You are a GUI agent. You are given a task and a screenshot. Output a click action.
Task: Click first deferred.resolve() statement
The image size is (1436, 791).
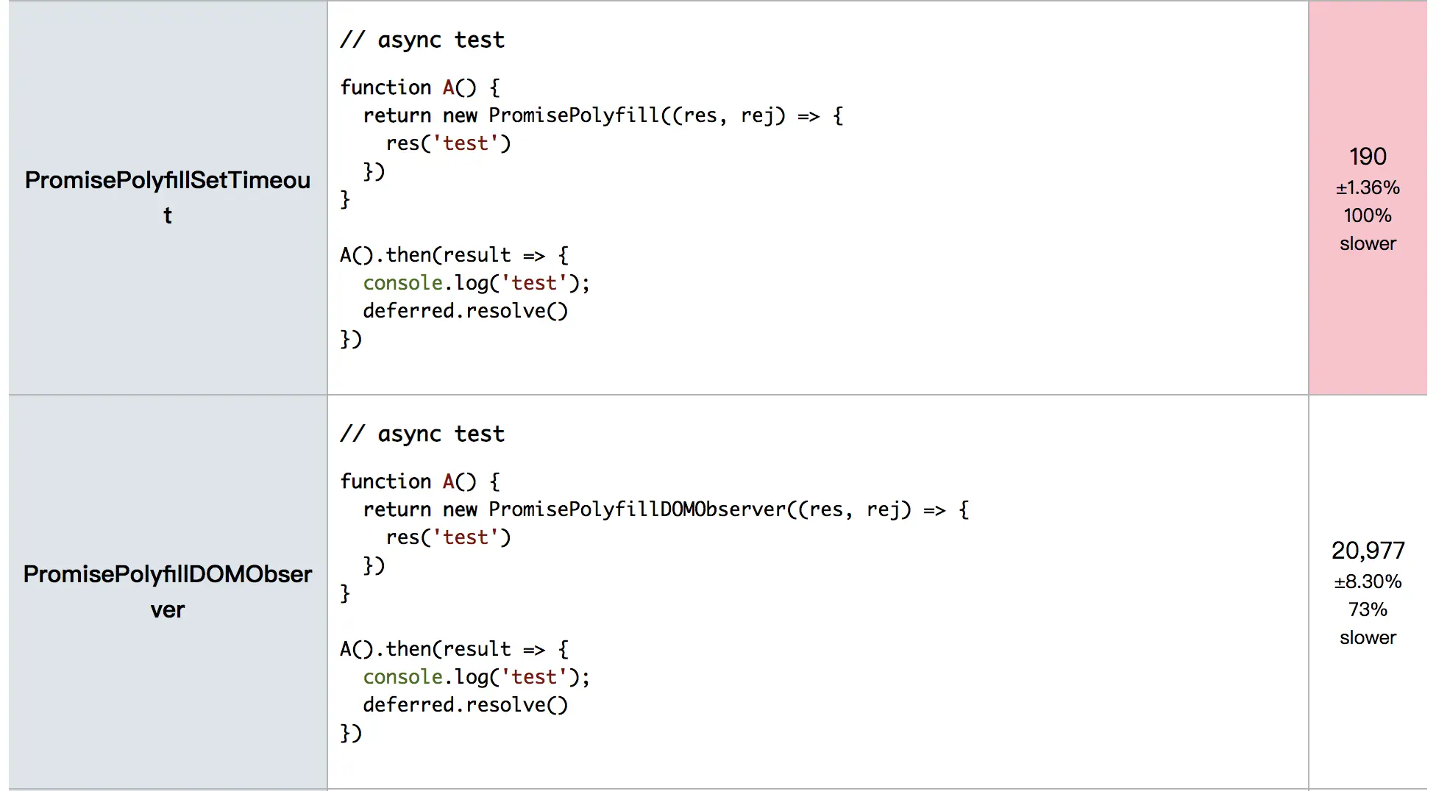[466, 311]
